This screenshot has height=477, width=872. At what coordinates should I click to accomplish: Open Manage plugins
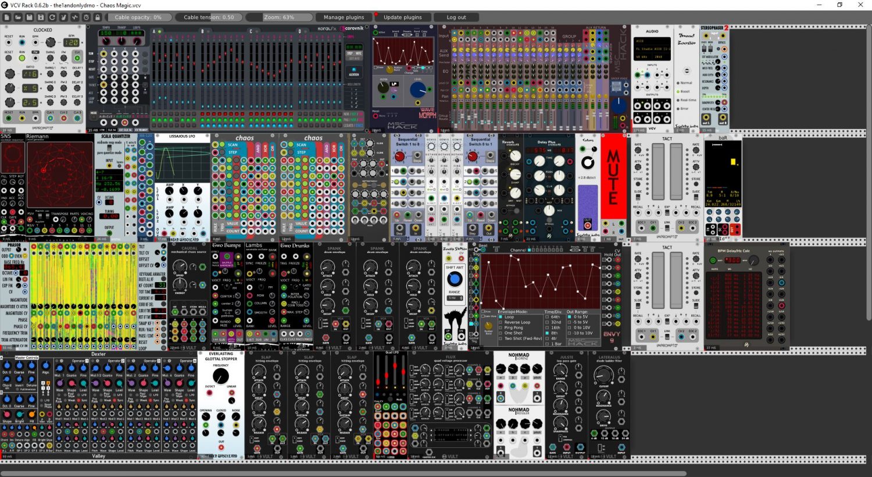pos(344,17)
